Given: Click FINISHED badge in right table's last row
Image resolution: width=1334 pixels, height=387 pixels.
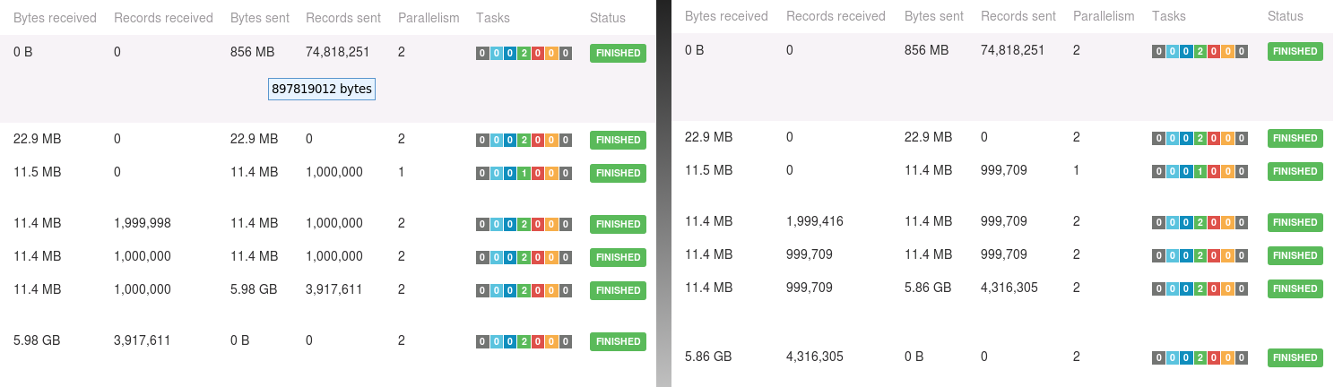Looking at the screenshot, I should click(x=1295, y=357).
